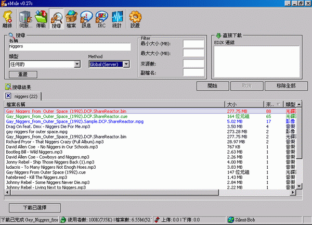Click the results list scroll-down arrow
Viewport: 312px width, 225px height.
point(299,186)
